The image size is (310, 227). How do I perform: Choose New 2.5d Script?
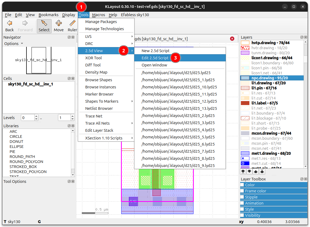tap(180, 51)
